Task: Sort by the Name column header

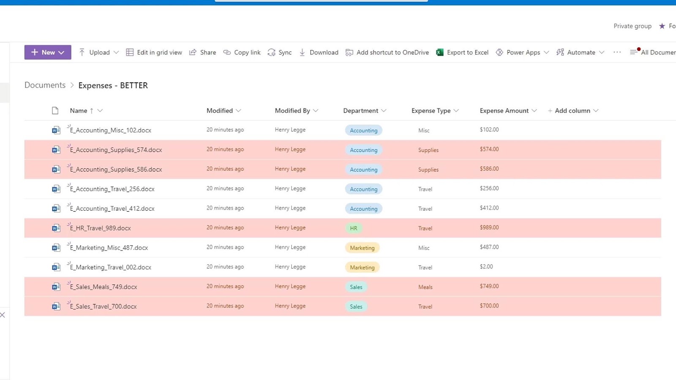Action: coord(79,111)
